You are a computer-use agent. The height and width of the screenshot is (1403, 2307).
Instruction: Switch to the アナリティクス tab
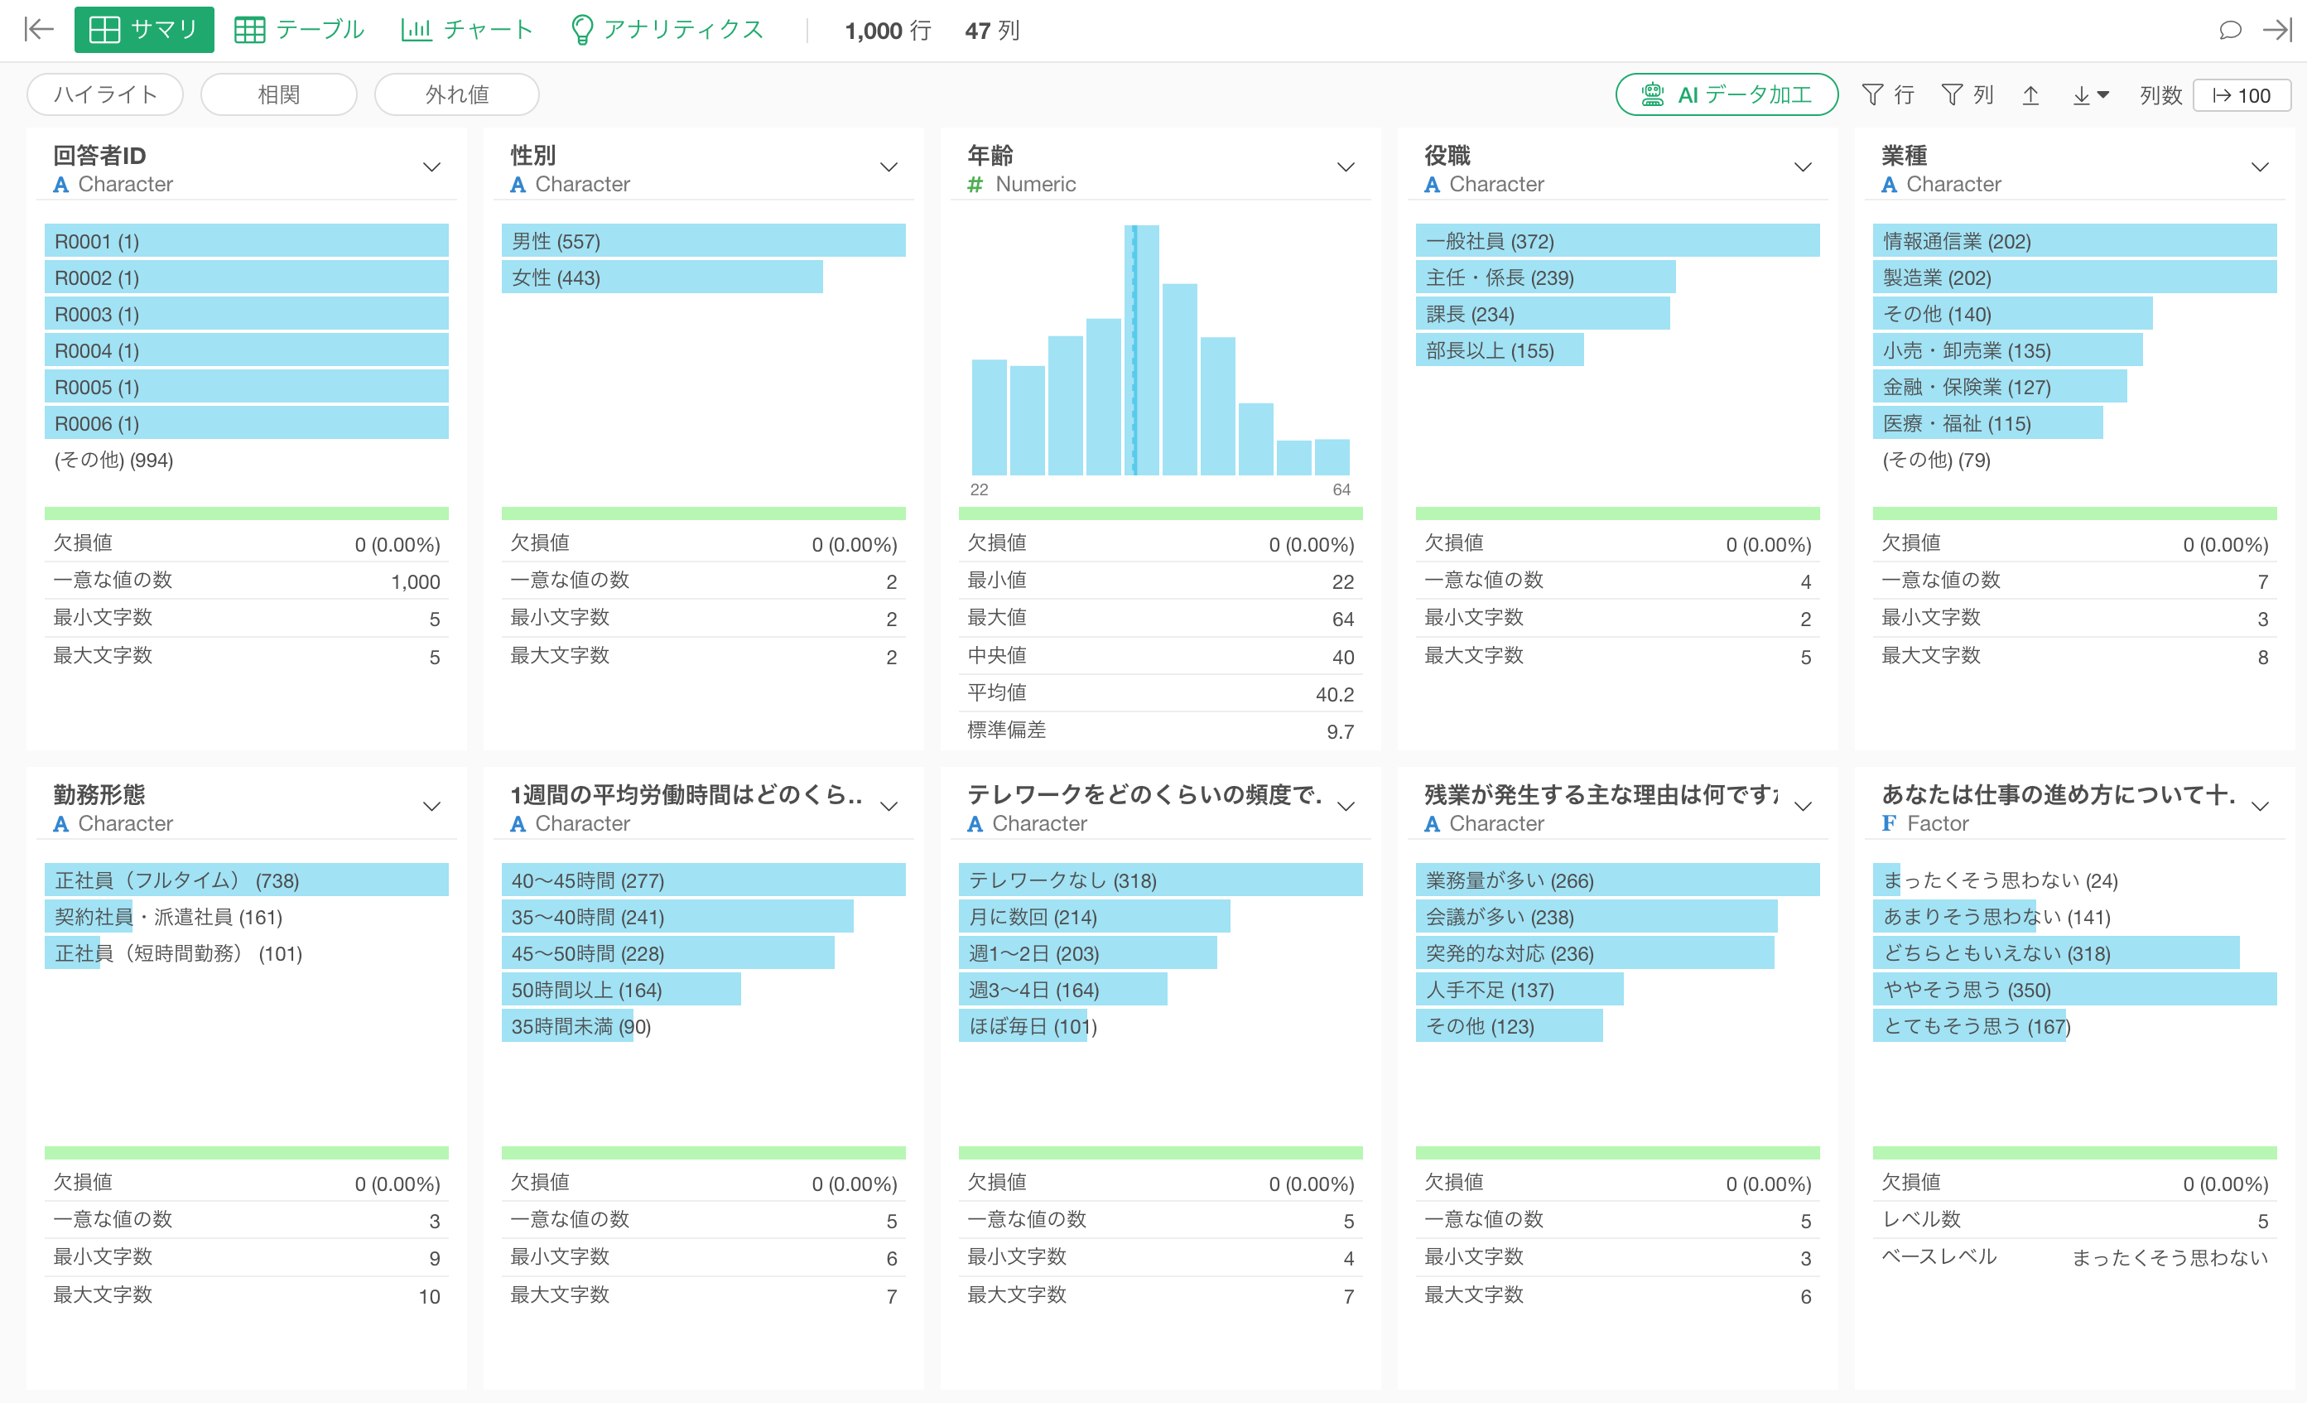(667, 30)
